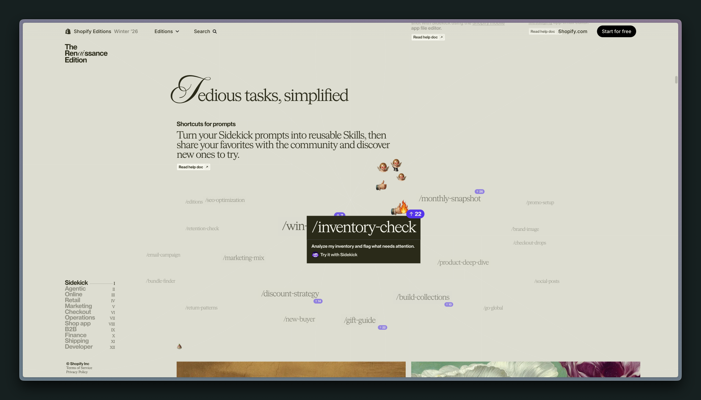The width and height of the screenshot is (701, 400).
Task: Click the thumbs-up emoji icon
Action: [x=381, y=186]
